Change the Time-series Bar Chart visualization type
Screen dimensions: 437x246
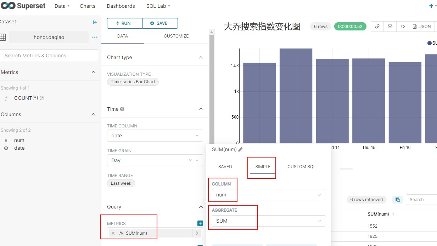(x=133, y=82)
